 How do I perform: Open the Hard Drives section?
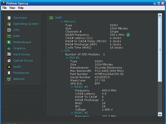coord(22,55)
